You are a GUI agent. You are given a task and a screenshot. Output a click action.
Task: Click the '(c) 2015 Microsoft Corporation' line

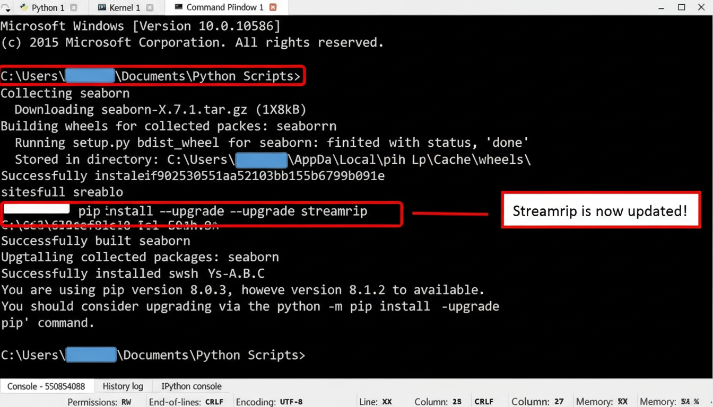click(x=192, y=42)
